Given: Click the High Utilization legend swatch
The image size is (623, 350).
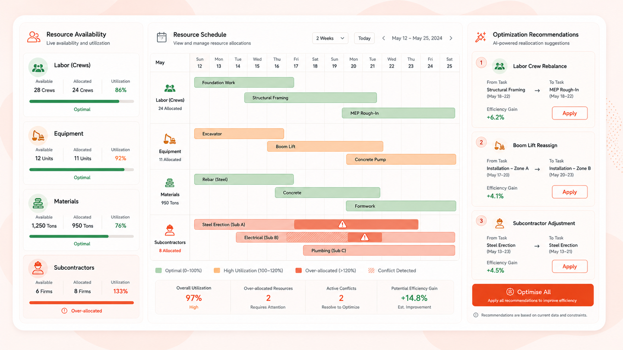Looking at the screenshot, I should pyautogui.click(x=217, y=270).
